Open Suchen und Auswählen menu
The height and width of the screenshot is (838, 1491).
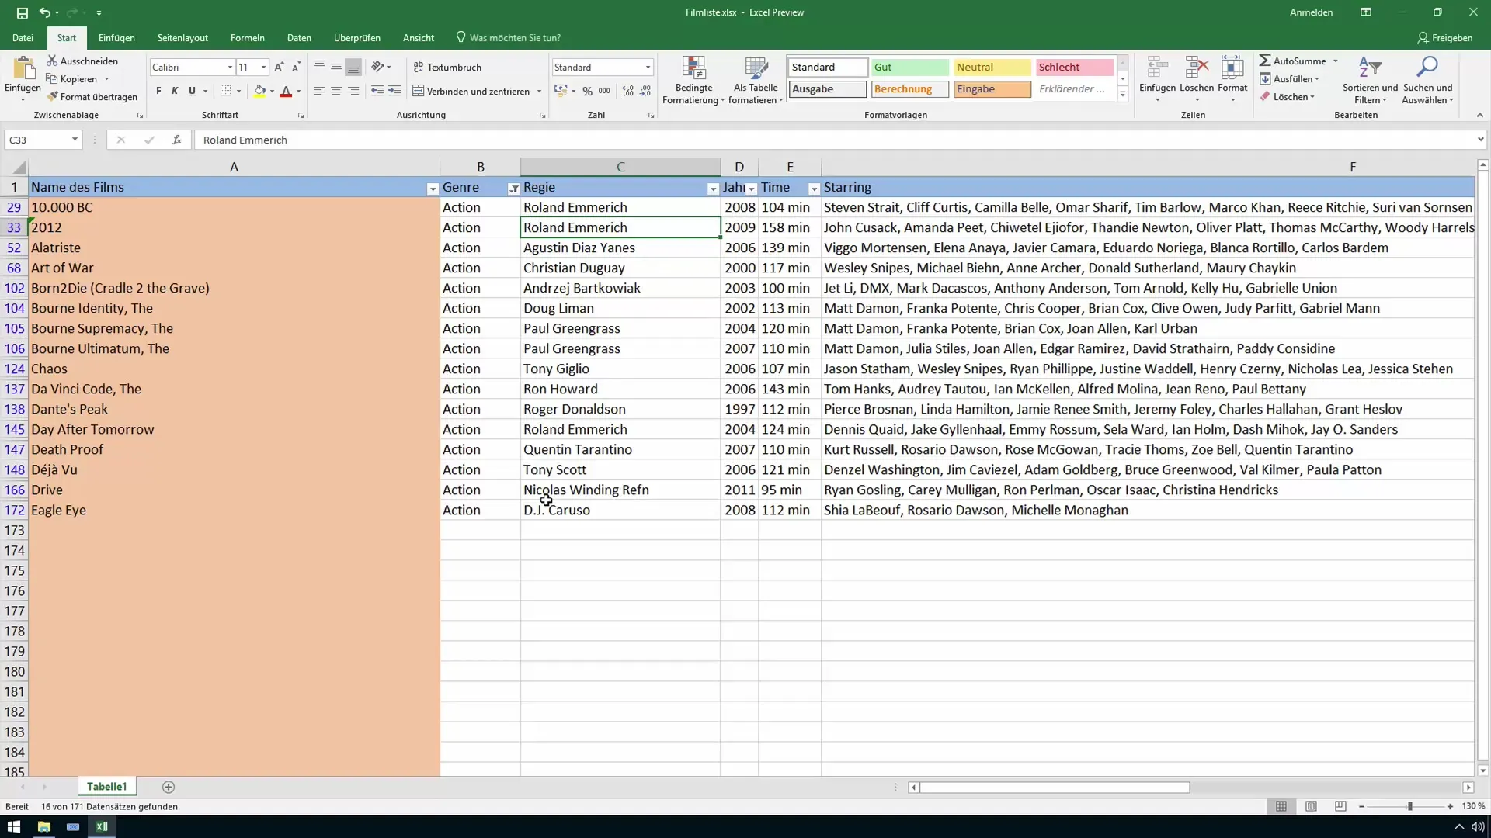(1428, 80)
